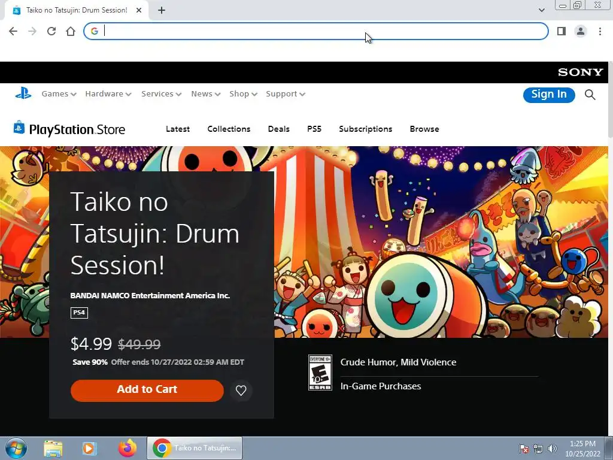This screenshot has width=613, height=460.
Task: Expand the Hardware menu
Action: [x=108, y=94]
